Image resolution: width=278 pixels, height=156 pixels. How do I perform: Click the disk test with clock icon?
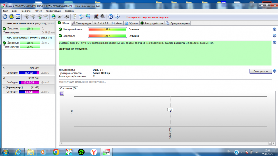point(33,17)
